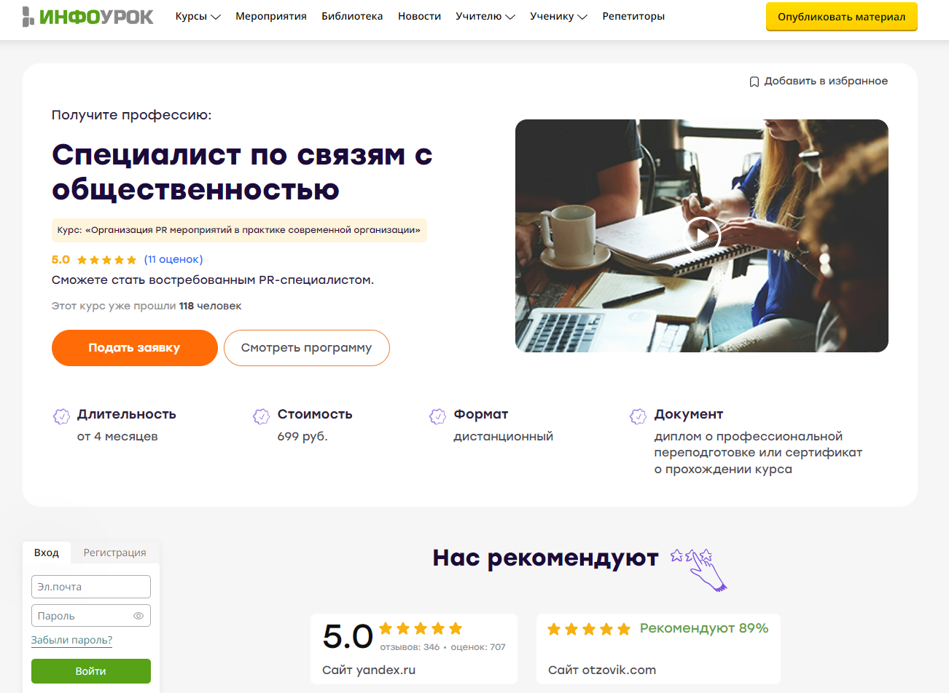Open the Забыли пароль? link
Viewport: 949px width, 693px height.
(x=71, y=641)
